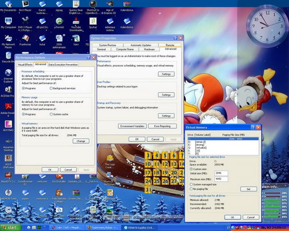Select drive Y: [8] in list
Viewport: 289px width, 231px height.
pyautogui.click(x=223, y=154)
